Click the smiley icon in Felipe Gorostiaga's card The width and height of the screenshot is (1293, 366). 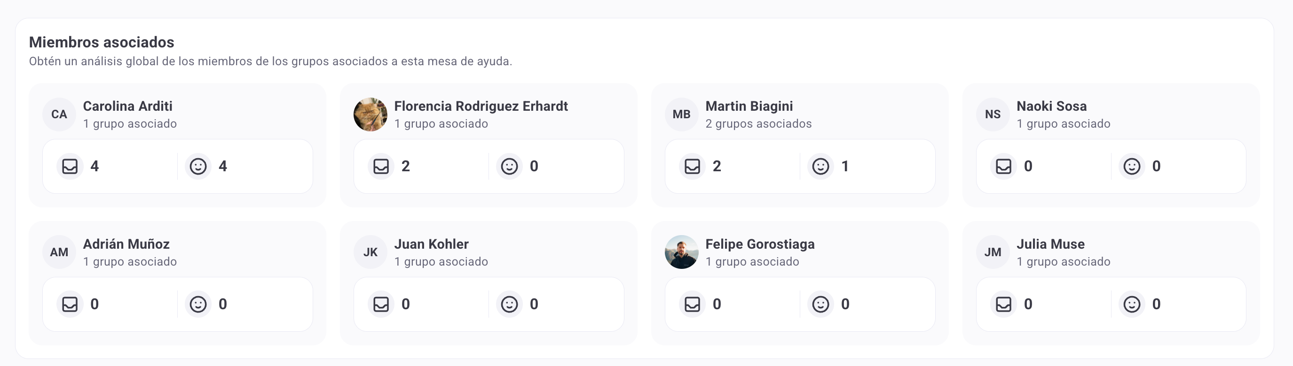click(x=820, y=304)
